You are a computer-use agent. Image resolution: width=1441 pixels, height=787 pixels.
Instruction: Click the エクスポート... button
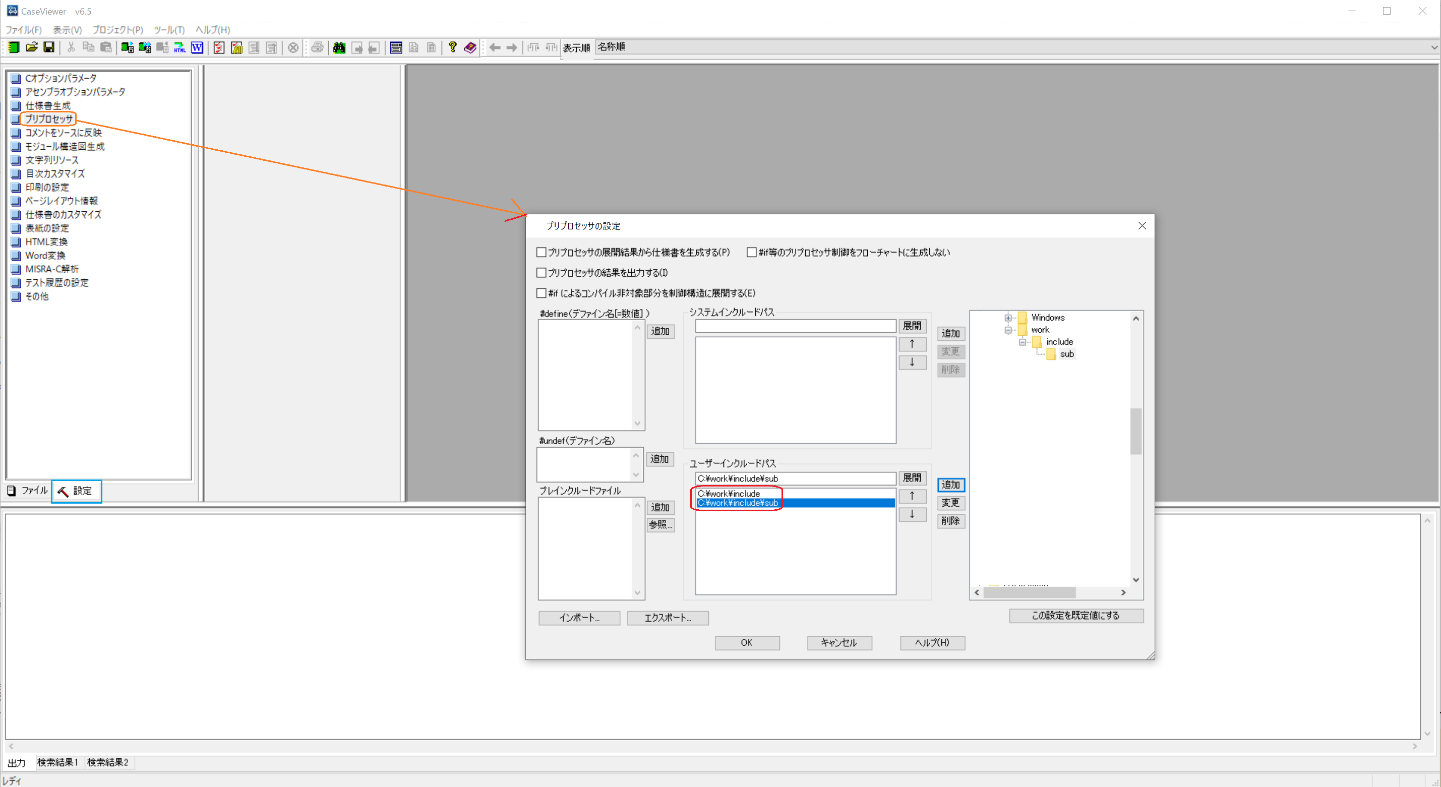click(668, 618)
